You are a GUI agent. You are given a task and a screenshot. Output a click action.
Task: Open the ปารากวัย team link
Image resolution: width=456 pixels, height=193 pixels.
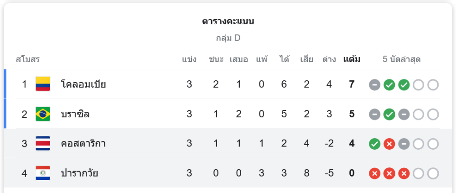click(x=79, y=173)
